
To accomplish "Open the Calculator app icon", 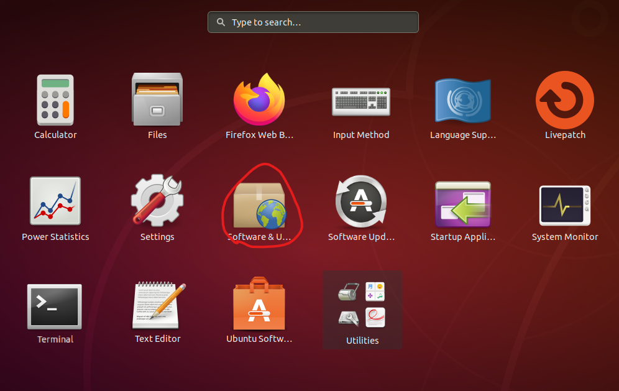I will coord(55,100).
